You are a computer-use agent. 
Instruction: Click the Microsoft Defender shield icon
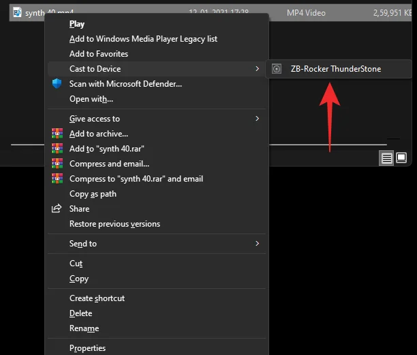pyautogui.click(x=57, y=84)
